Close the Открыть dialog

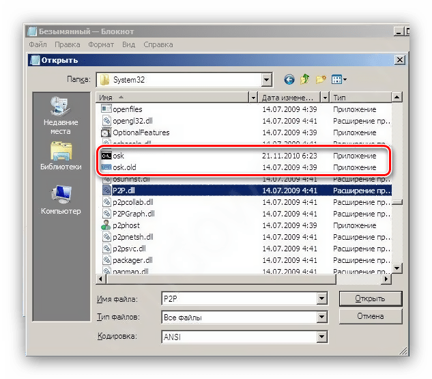click(x=399, y=60)
